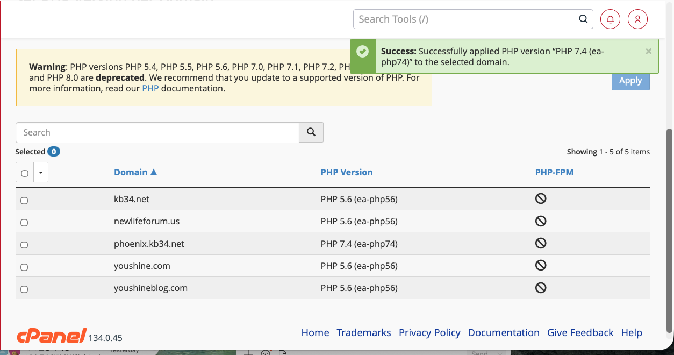Click the cPanel logo
This screenshot has width=674, height=355.
click(x=52, y=336)
